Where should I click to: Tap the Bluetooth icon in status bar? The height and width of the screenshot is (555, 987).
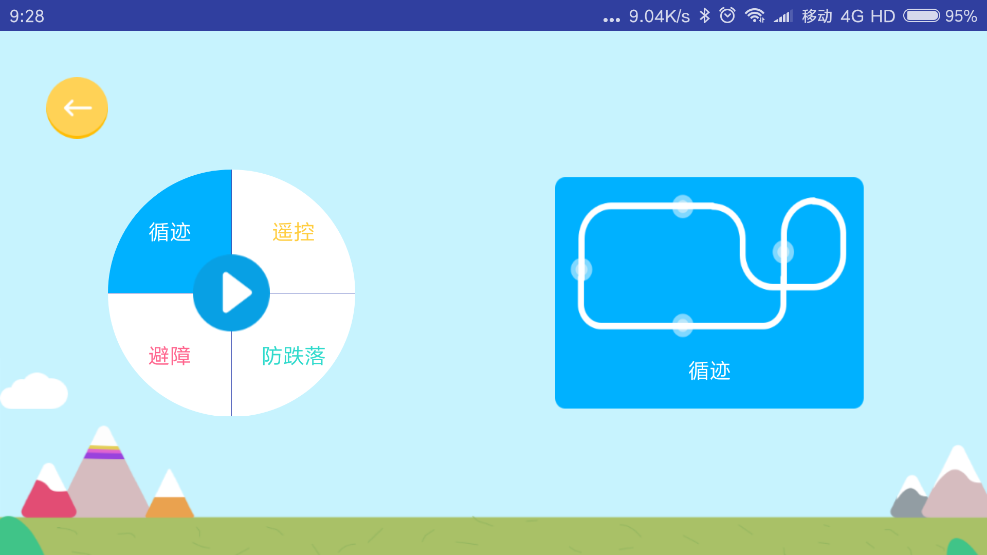click(705, 16)
